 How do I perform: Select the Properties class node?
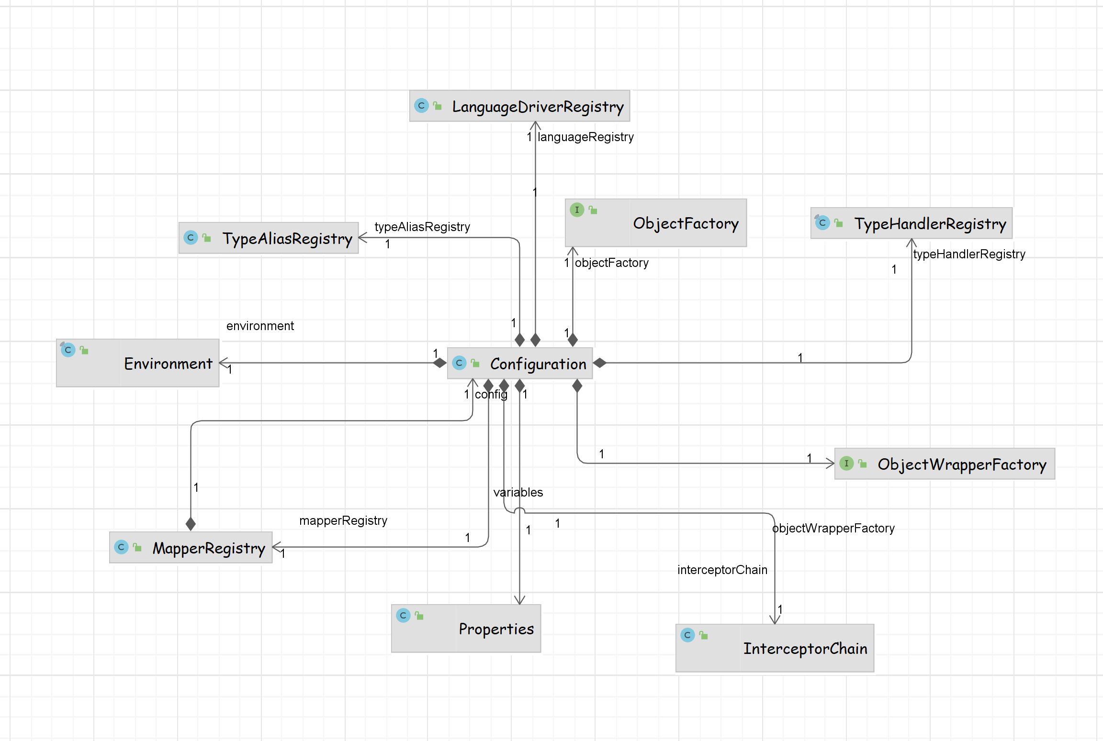(495, 629)
